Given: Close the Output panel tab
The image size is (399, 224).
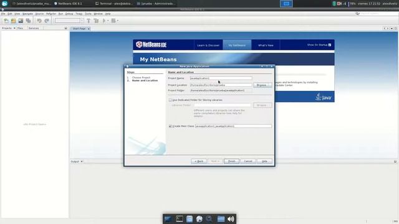Looking at the screenshot, I should pos(82,162).
